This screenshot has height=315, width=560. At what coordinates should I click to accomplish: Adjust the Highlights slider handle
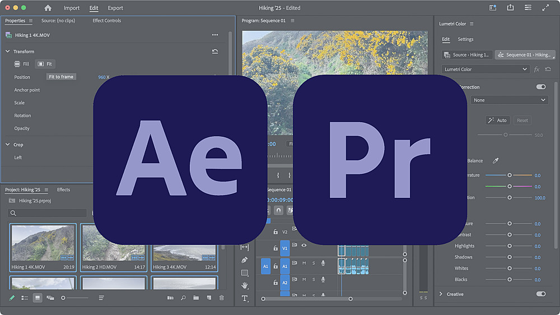510,246
